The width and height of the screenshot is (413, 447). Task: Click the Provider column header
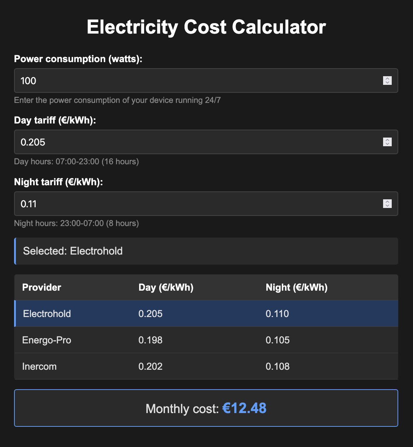tap(42, 287)
